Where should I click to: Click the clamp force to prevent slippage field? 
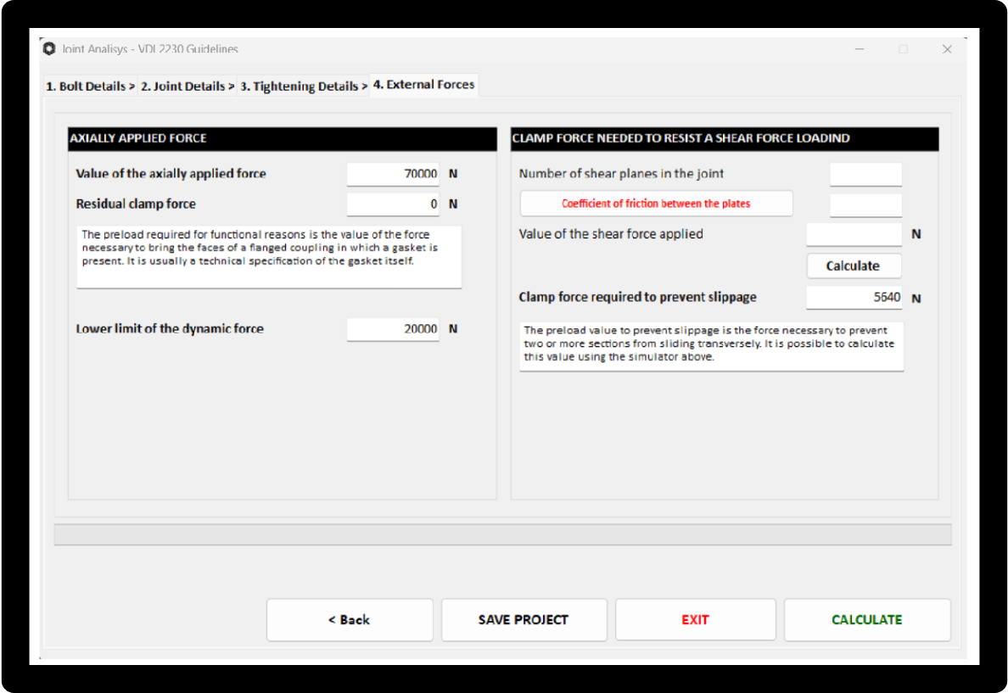click(854, 297)
